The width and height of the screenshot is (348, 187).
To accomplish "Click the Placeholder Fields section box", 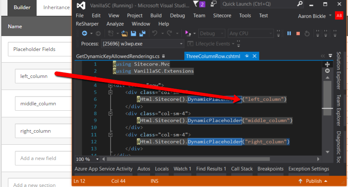I will (x=40, y=49).
